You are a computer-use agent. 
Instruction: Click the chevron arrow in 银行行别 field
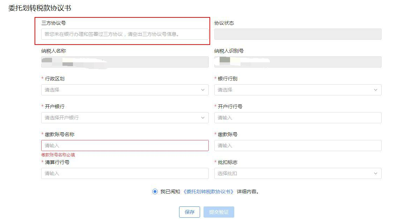pos(376,90)
